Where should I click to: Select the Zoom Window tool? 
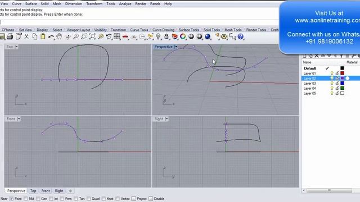click(x=84, y=36)
